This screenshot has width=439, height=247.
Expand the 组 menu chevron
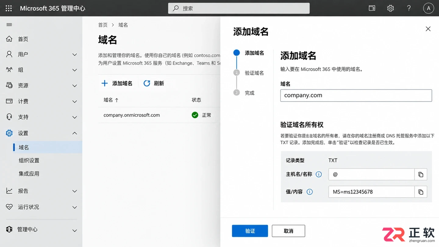point(75,70)
